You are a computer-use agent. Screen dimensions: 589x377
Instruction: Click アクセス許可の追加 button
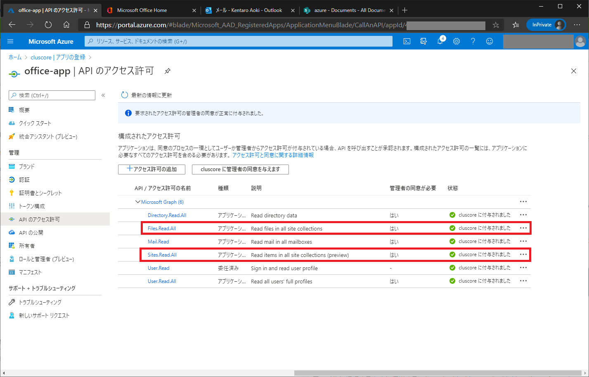(x=151, y=169)
